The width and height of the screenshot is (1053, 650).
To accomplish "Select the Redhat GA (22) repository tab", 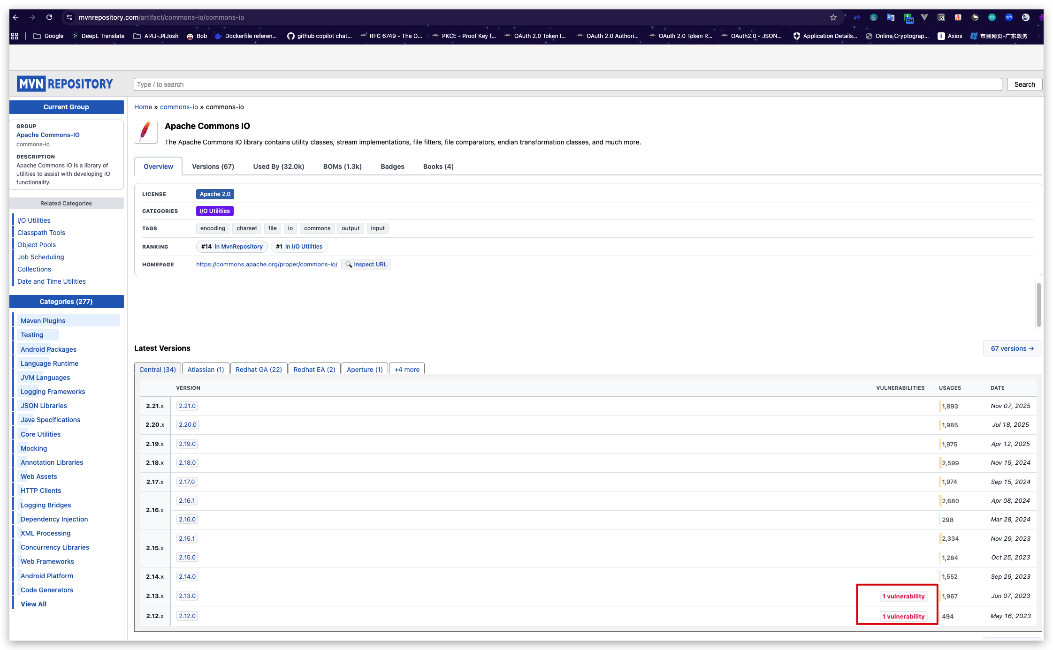I will 259,369.
